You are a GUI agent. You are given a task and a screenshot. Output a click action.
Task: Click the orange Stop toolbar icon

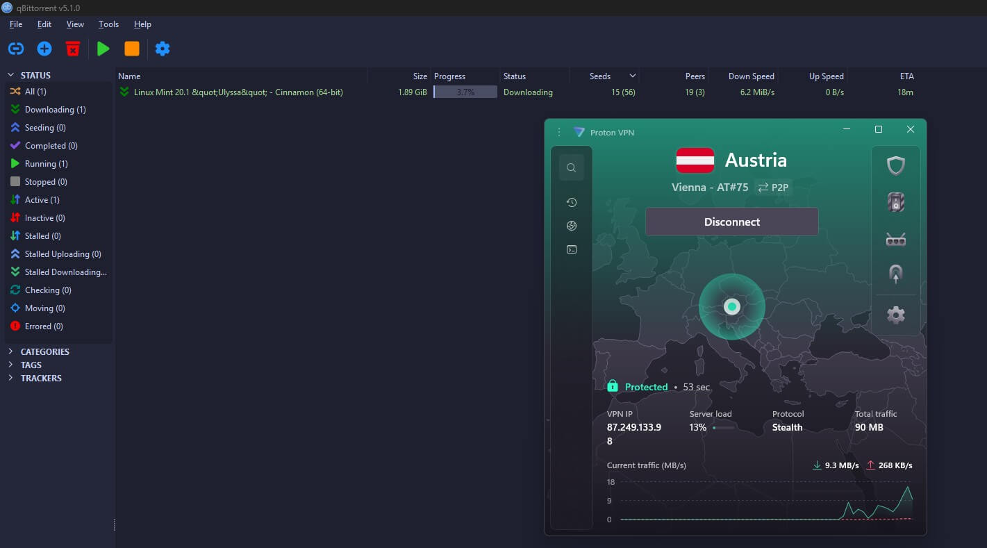(x=132, y=49)
